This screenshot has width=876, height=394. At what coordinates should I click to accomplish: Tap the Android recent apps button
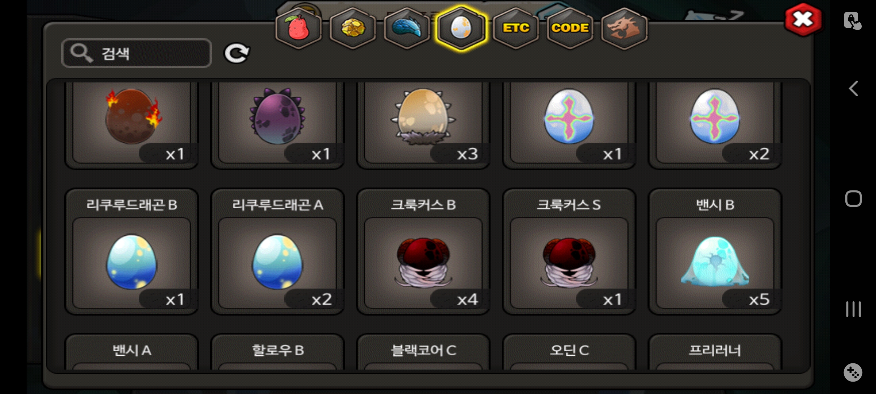pos(853,309)
